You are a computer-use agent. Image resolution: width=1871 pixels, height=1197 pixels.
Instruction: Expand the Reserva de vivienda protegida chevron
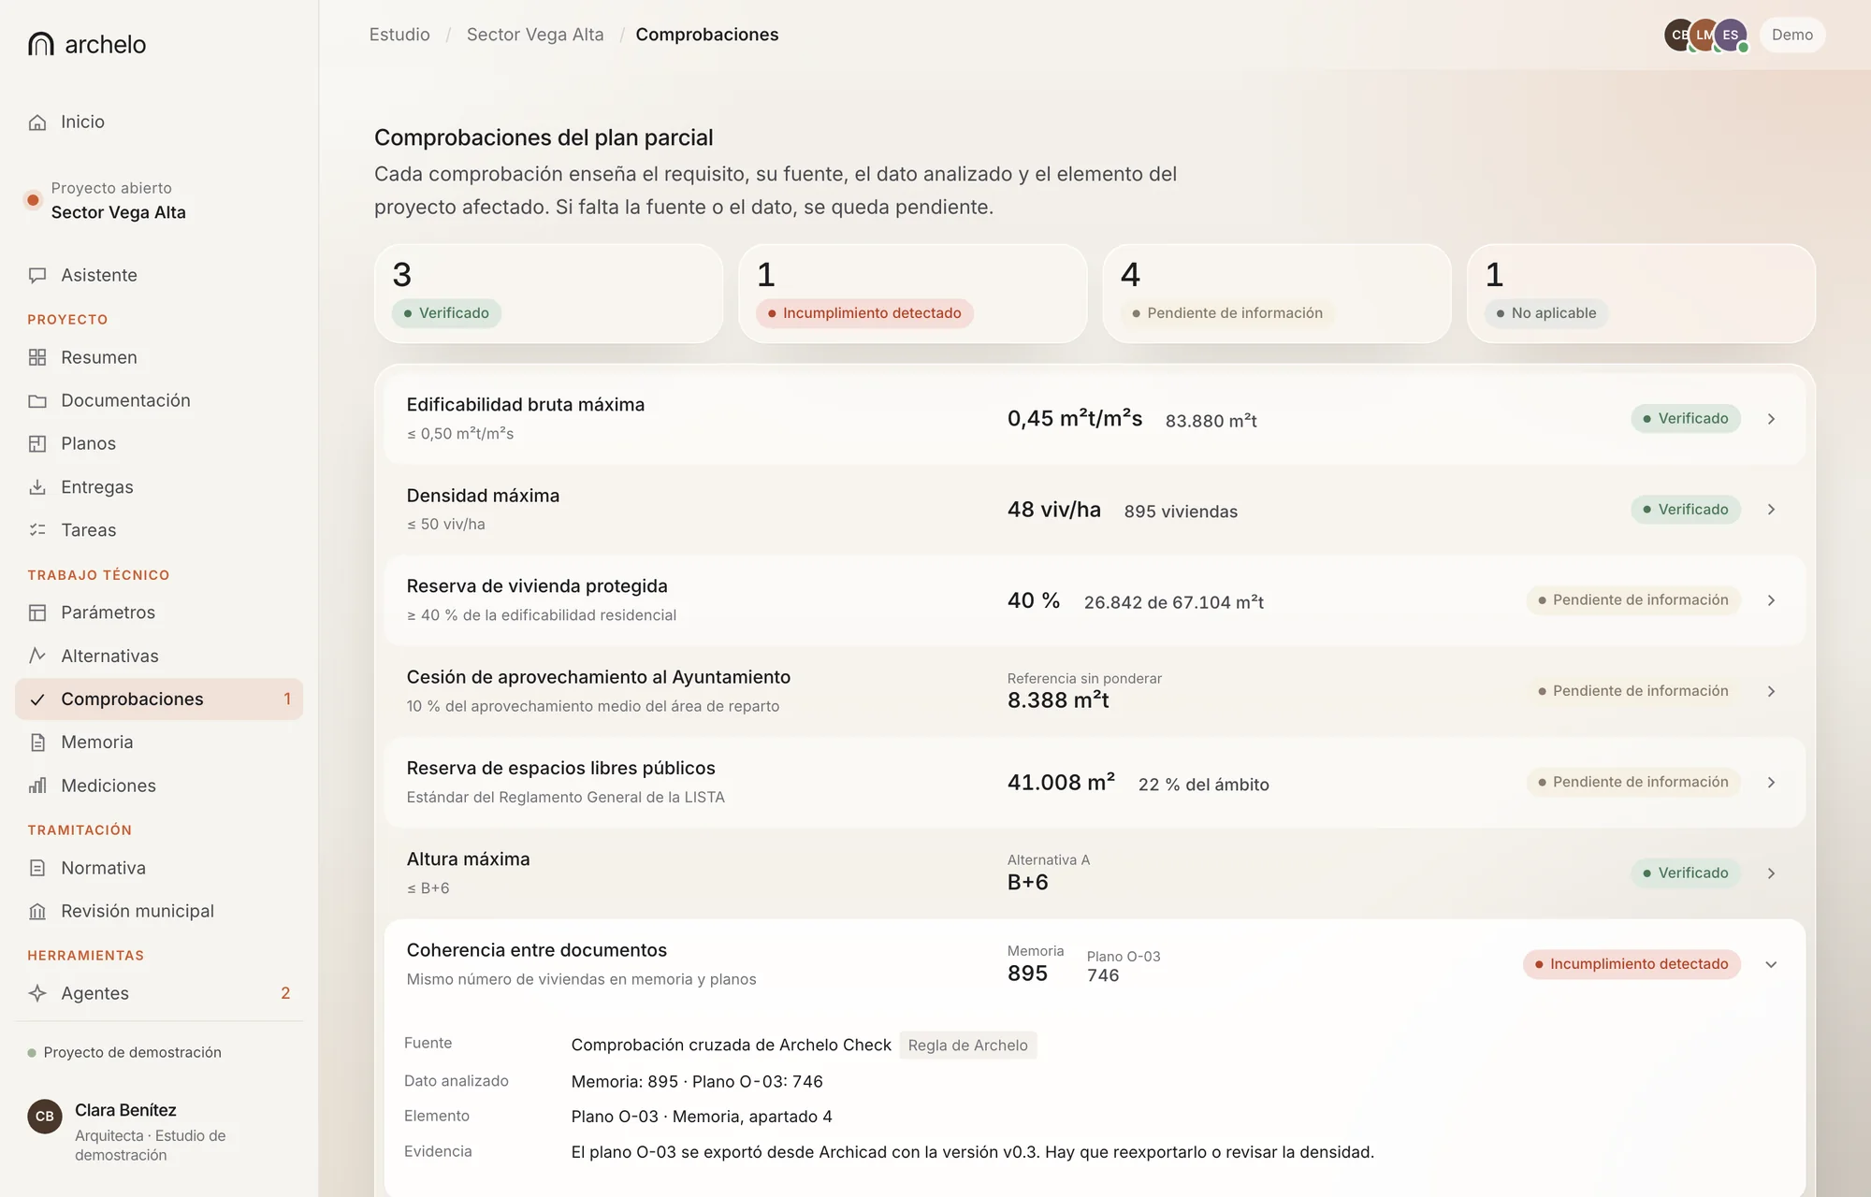click(1771, 600)
